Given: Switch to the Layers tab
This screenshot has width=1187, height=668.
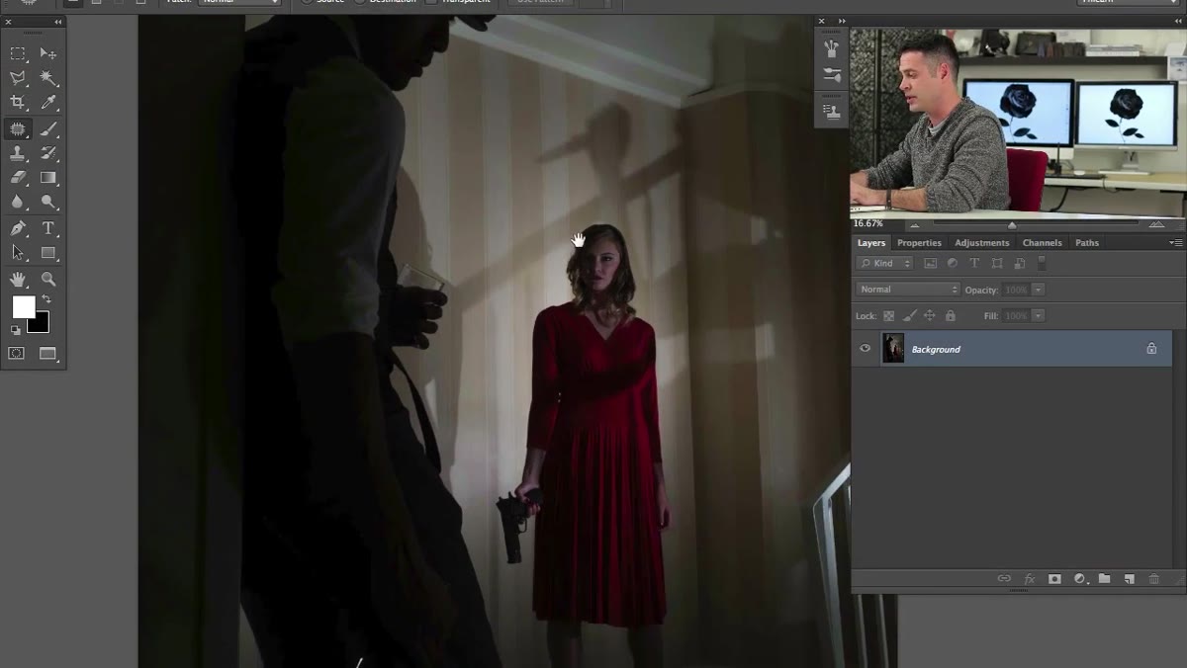Looking at the screenshot, I should [x=871, y=242].
